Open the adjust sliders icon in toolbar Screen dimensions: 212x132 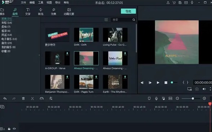51,98
